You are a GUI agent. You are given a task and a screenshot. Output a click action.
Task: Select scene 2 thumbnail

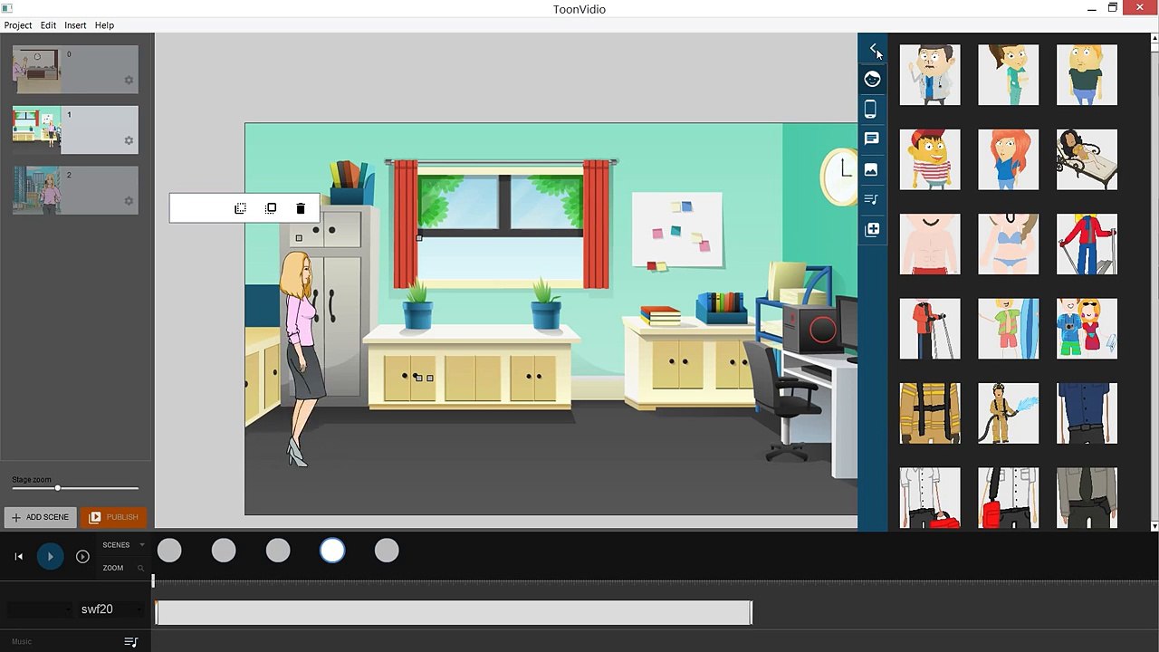(36, 190)
